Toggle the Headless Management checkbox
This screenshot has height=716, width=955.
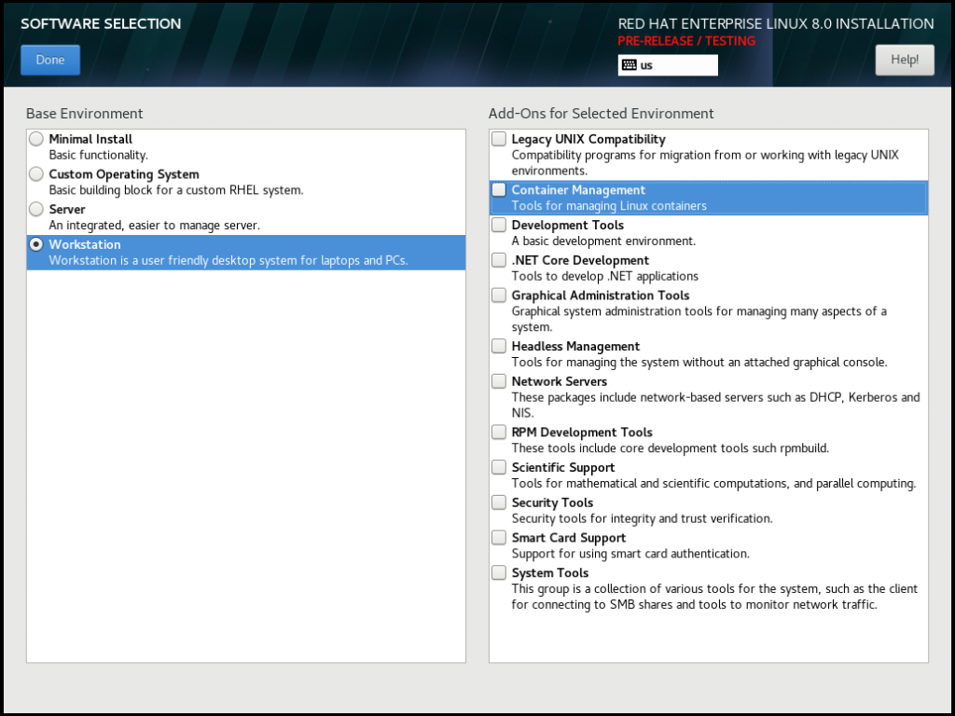499,346
